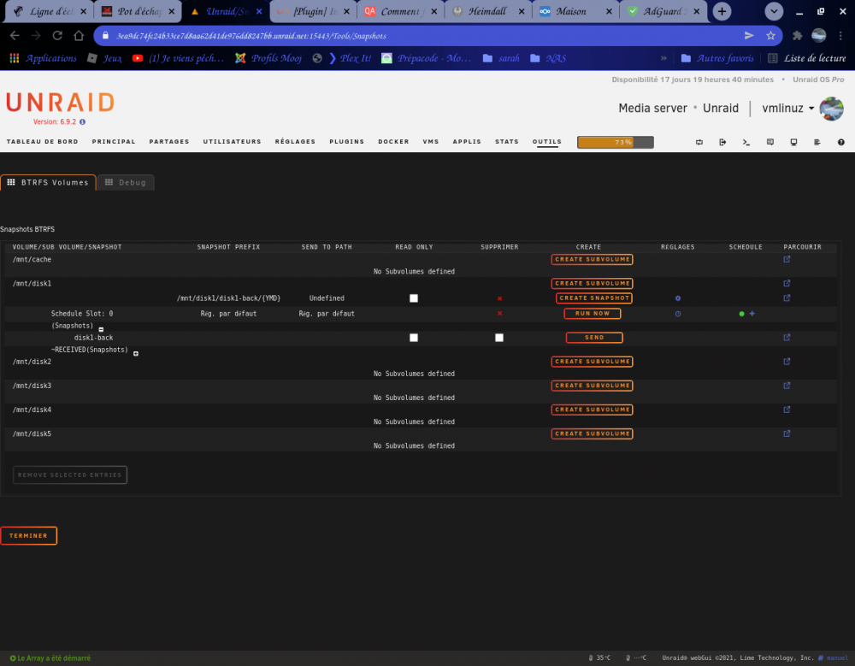Create subvolume on /mnt/cache

593,260
